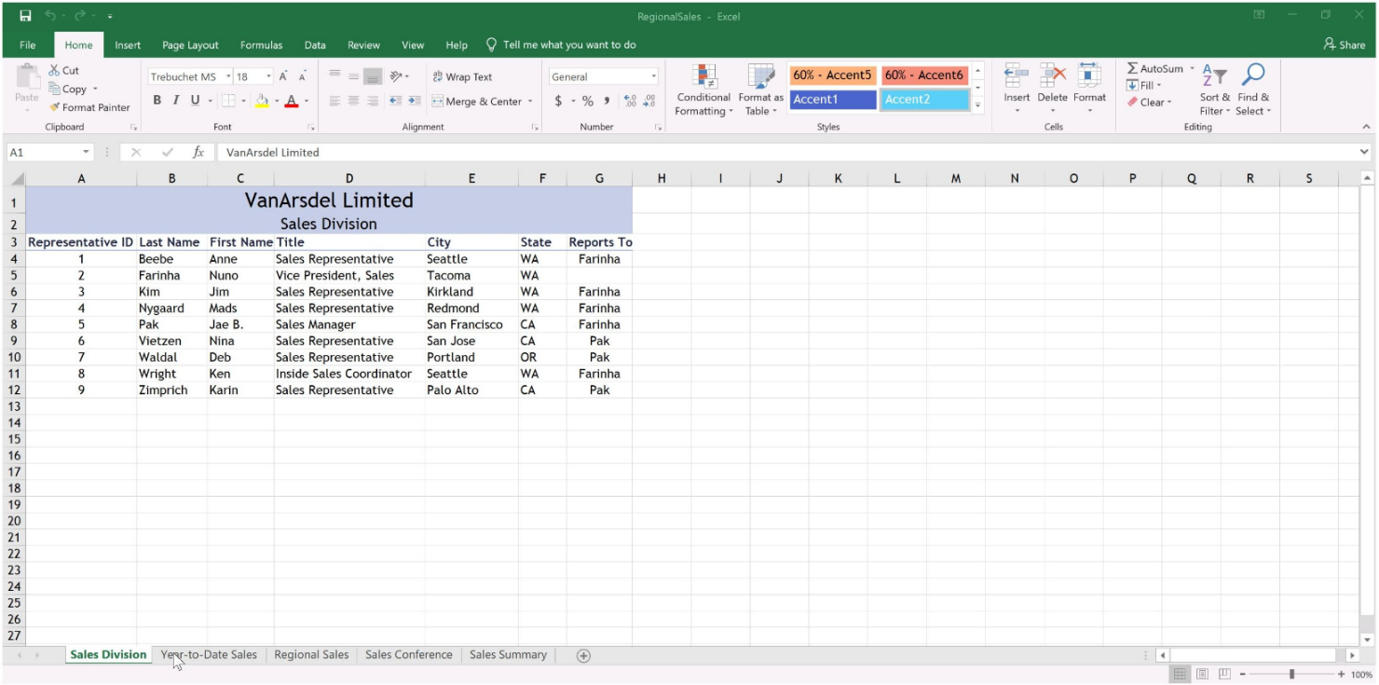Viewport: 1379px width, 685px height.
Task: Apply the 60% - Accent5 cell style
Action: pyautogui.click(x=832, y=75)
